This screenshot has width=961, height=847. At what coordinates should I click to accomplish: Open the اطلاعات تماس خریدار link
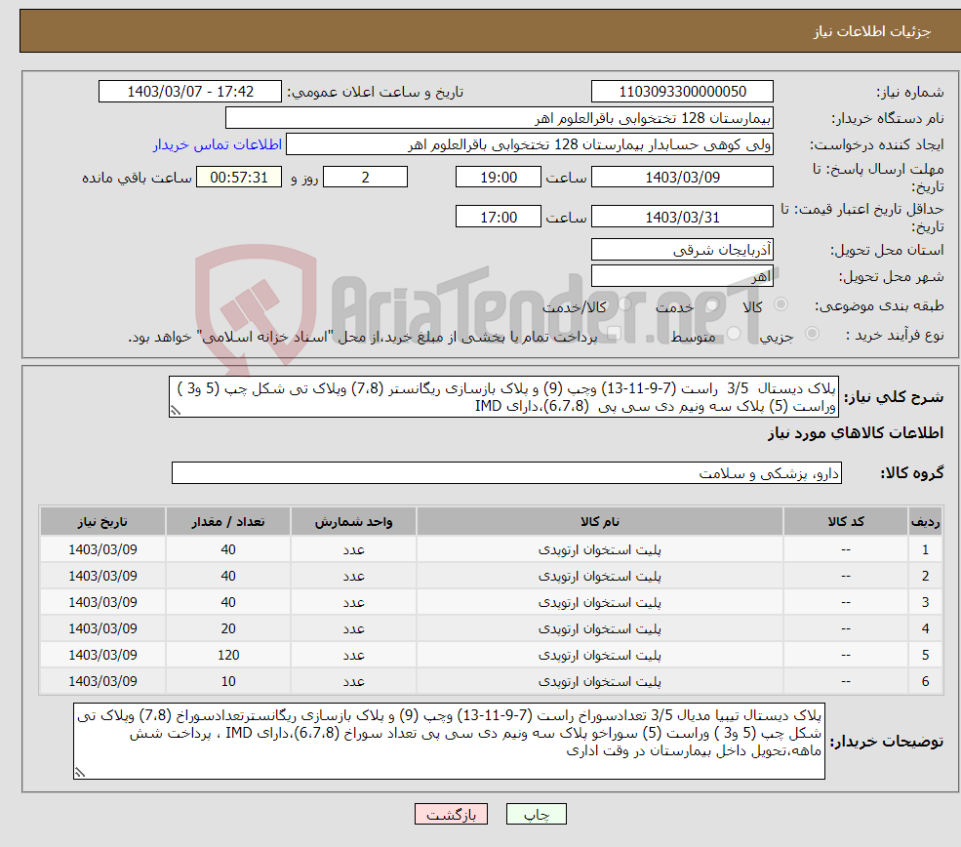[218, 144]
